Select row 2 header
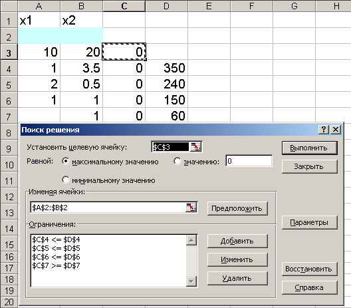This screenshot has width=351, height=308. [9, 36]
